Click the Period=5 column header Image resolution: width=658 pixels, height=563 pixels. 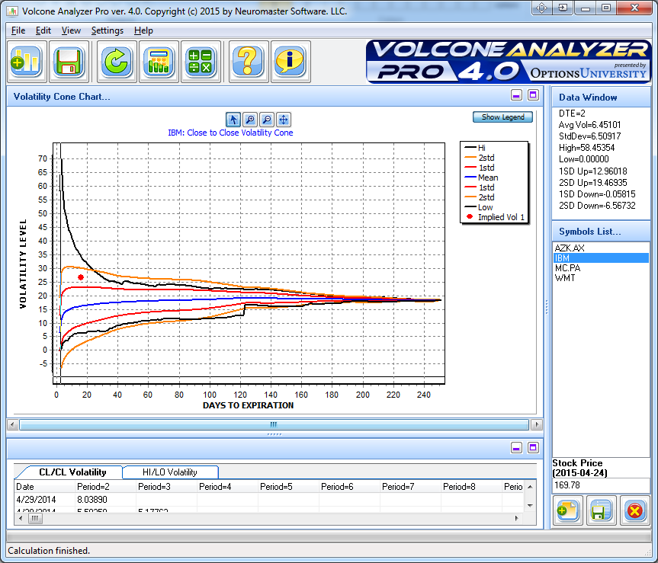[x=288, y=487]
